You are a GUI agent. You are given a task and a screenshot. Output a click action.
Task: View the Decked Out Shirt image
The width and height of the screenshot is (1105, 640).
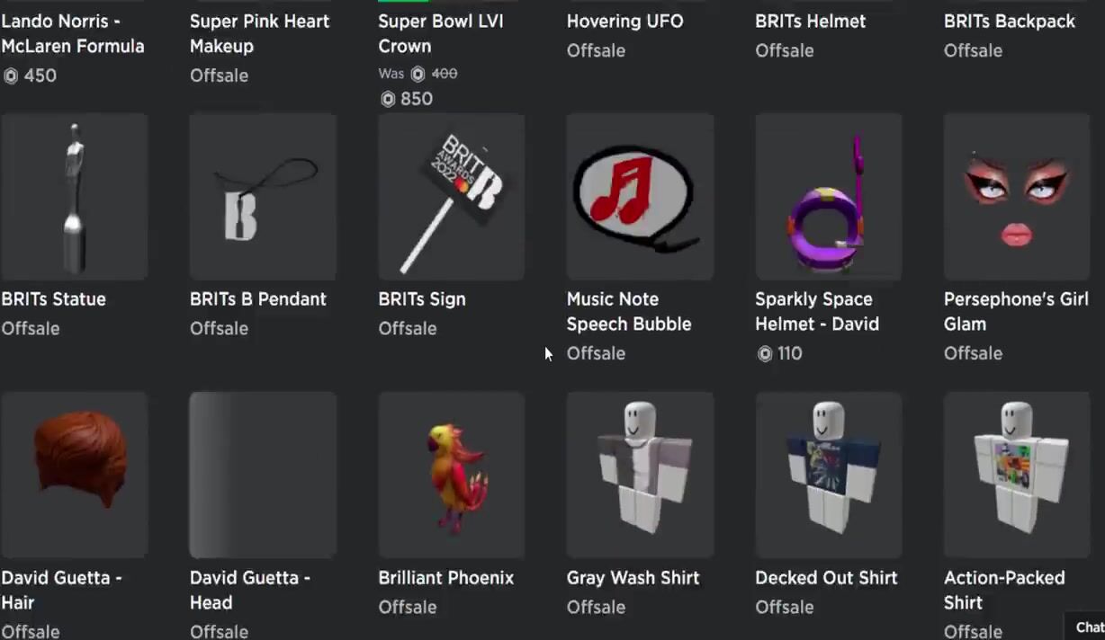829,475
